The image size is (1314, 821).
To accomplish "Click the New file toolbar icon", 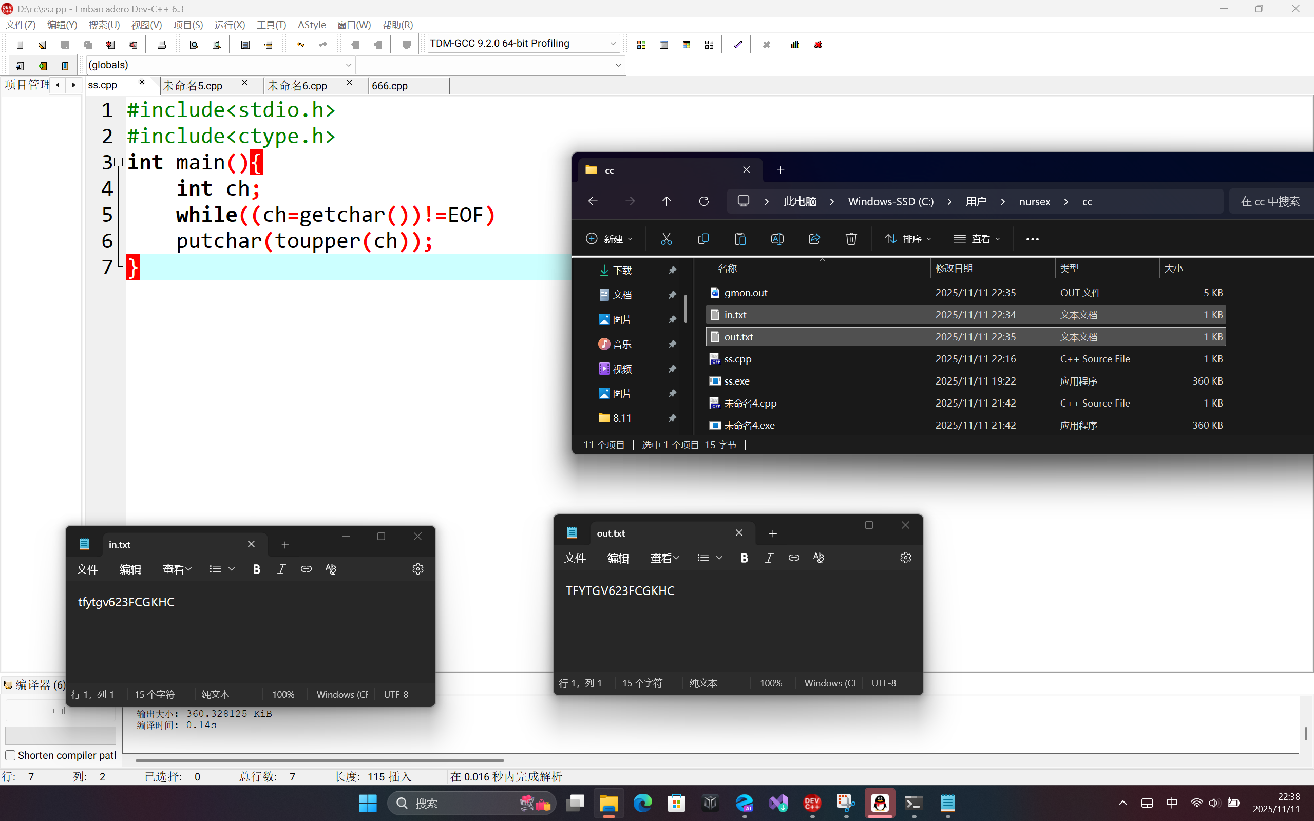I will [20, 45].
